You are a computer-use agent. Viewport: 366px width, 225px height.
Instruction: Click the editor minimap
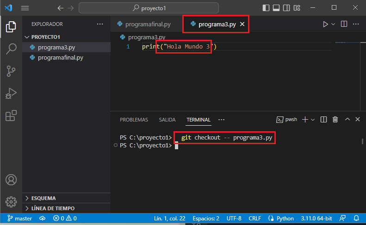click(347, 43)
